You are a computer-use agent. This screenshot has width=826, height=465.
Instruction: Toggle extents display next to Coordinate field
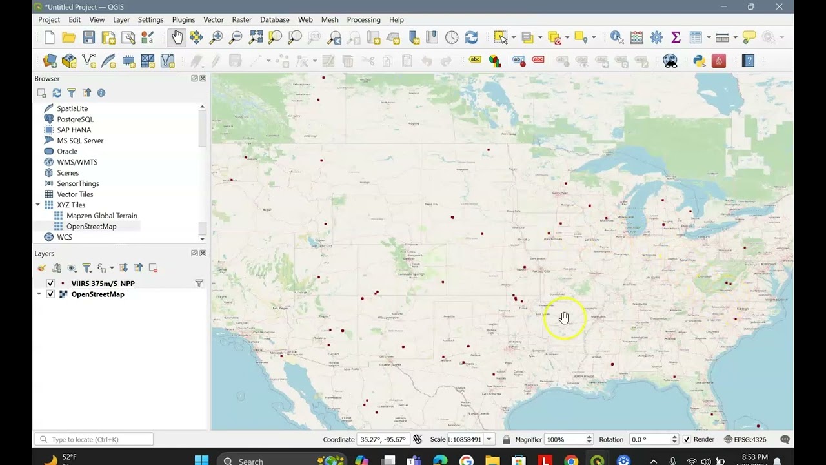pos(418,439)
